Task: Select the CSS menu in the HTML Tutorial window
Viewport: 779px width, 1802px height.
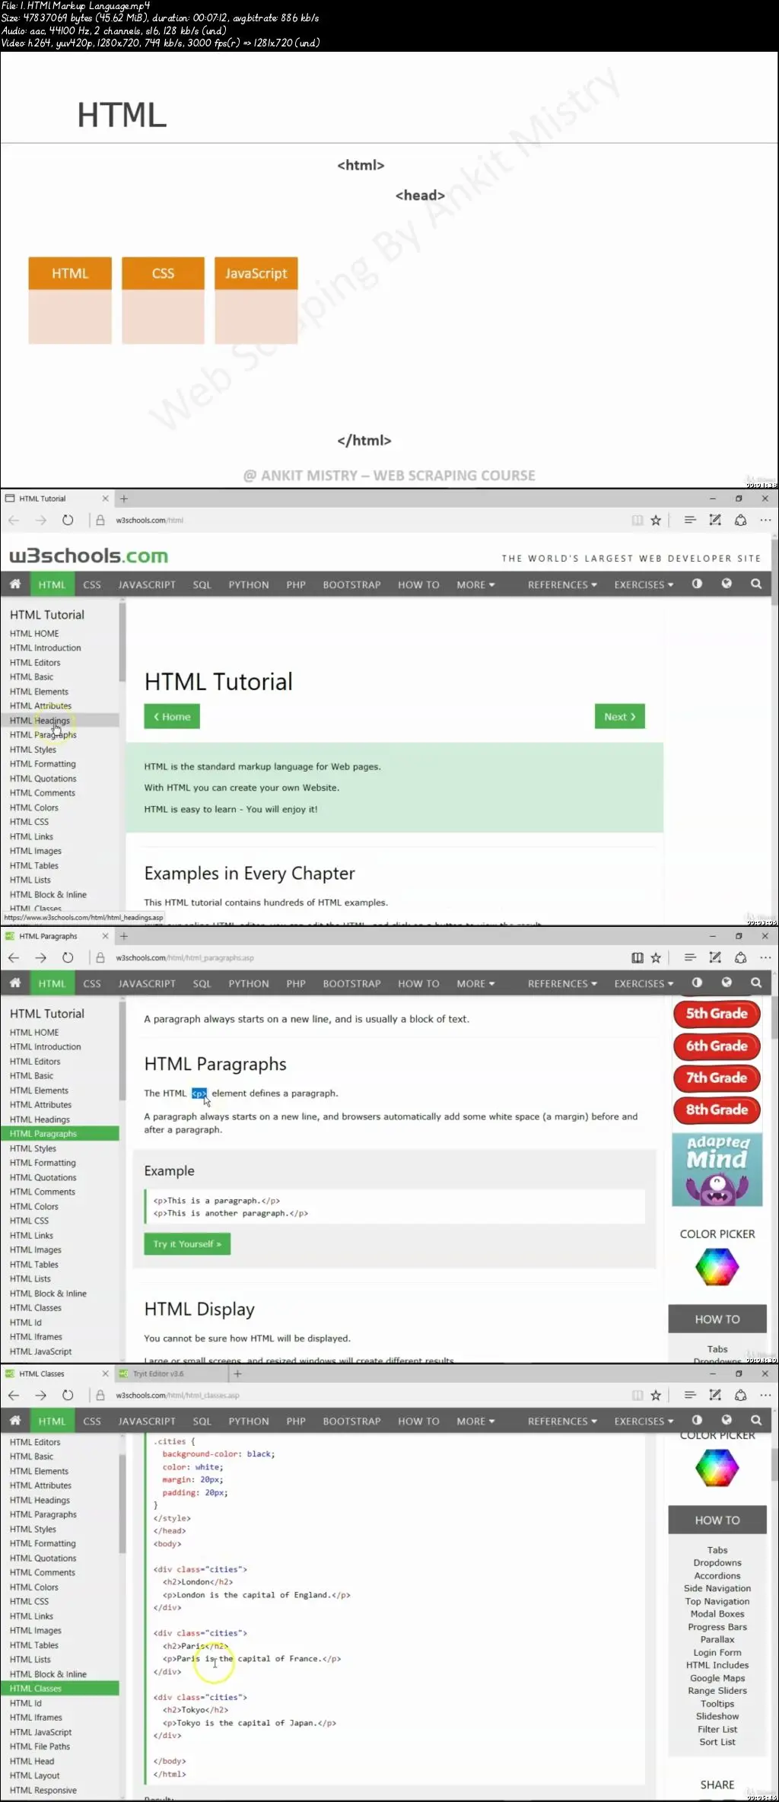Action: click(92, 584)
